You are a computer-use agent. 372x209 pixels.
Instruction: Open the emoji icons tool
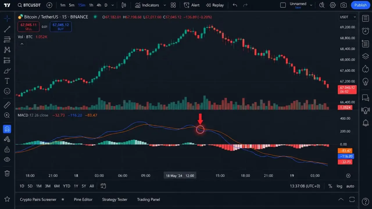click(7, 91)
